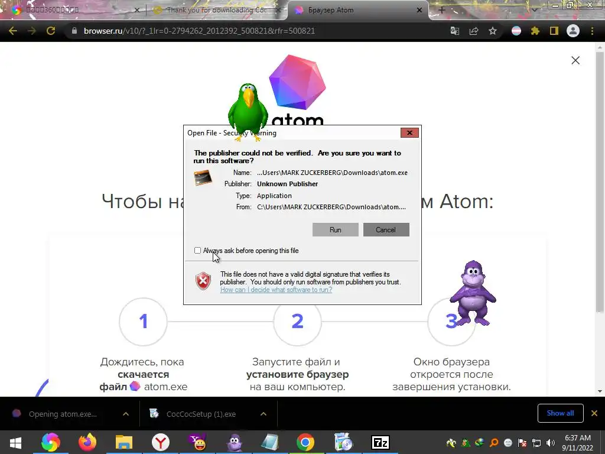
Task: Expand options for CocCocSetup (1).exe download
Action: (x=264, y=414)
